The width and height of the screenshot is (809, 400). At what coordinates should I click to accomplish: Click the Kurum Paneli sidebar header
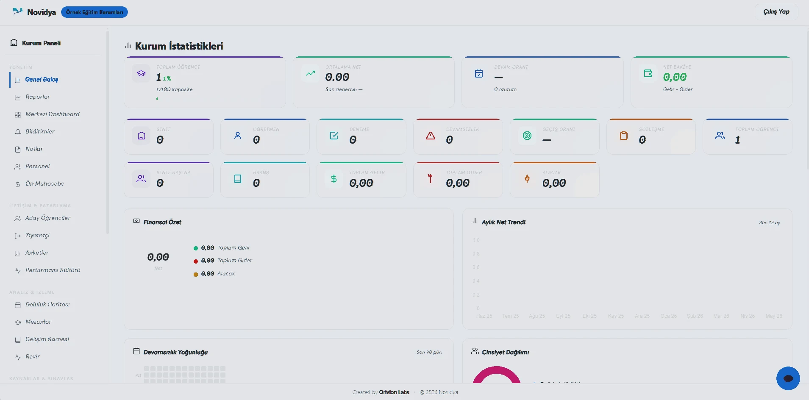coord(36,43)
